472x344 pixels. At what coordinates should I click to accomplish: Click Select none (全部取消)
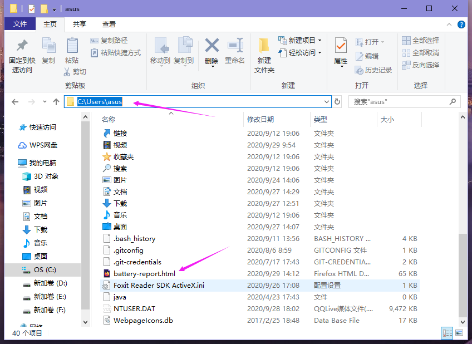click(x=421, y=53)
